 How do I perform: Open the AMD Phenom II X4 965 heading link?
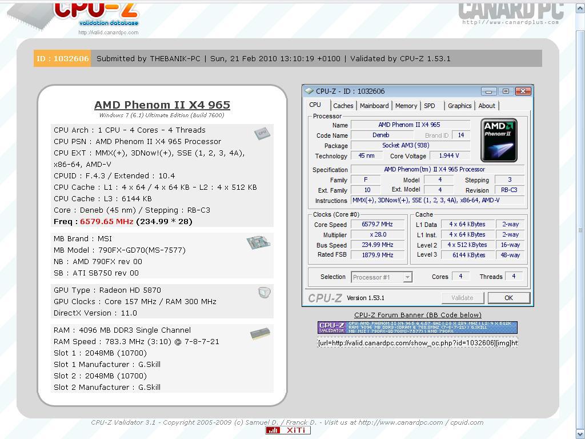click(162, 105)
